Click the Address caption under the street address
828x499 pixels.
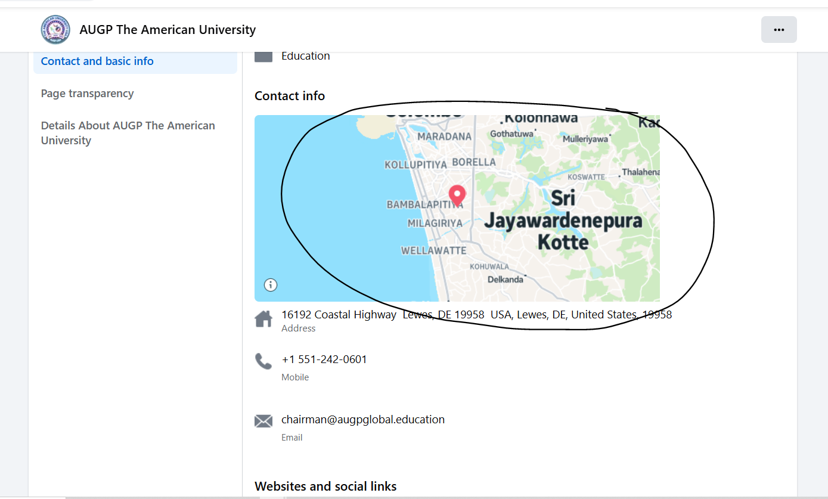coord(299,328)
